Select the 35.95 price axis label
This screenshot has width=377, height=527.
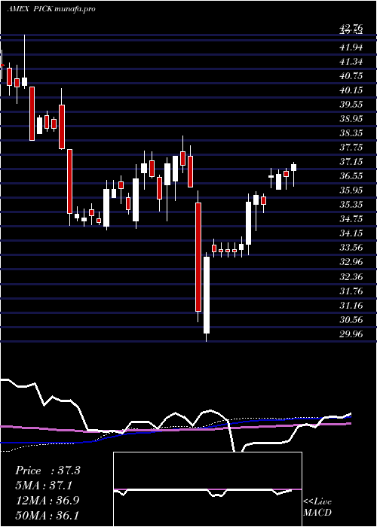point(351,190)
